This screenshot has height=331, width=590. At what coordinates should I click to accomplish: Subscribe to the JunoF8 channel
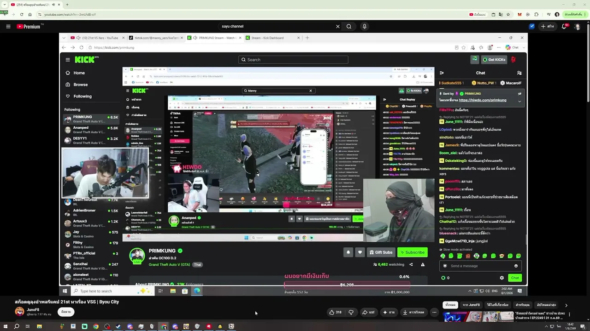[x=66, y=312]
